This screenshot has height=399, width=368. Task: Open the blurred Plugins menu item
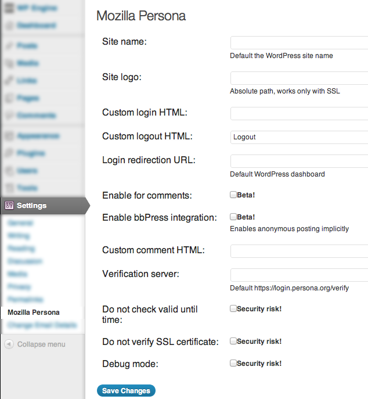[x=31, y=153]
